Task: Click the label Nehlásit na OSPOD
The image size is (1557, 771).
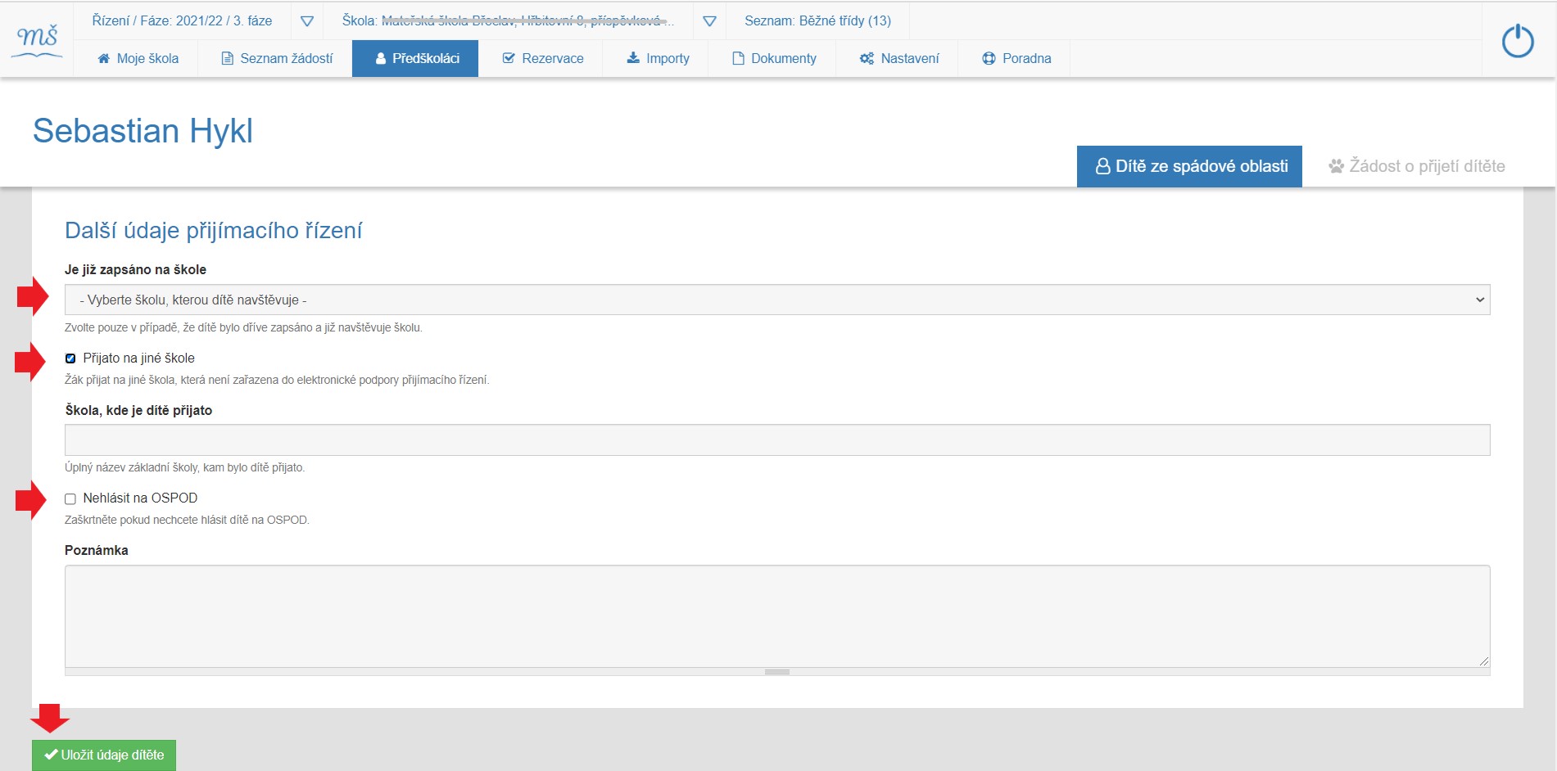Action: [x=140, y=498]
